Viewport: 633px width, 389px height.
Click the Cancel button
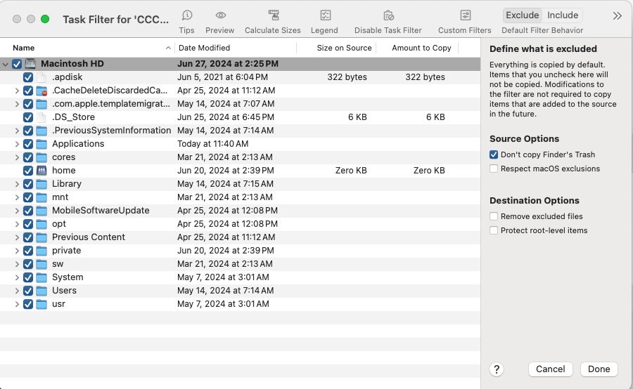550,369
